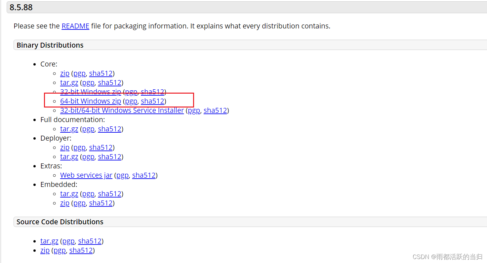Click sha512 for Source Code zip
Viewport: 487px width, 263px height.
81,250
